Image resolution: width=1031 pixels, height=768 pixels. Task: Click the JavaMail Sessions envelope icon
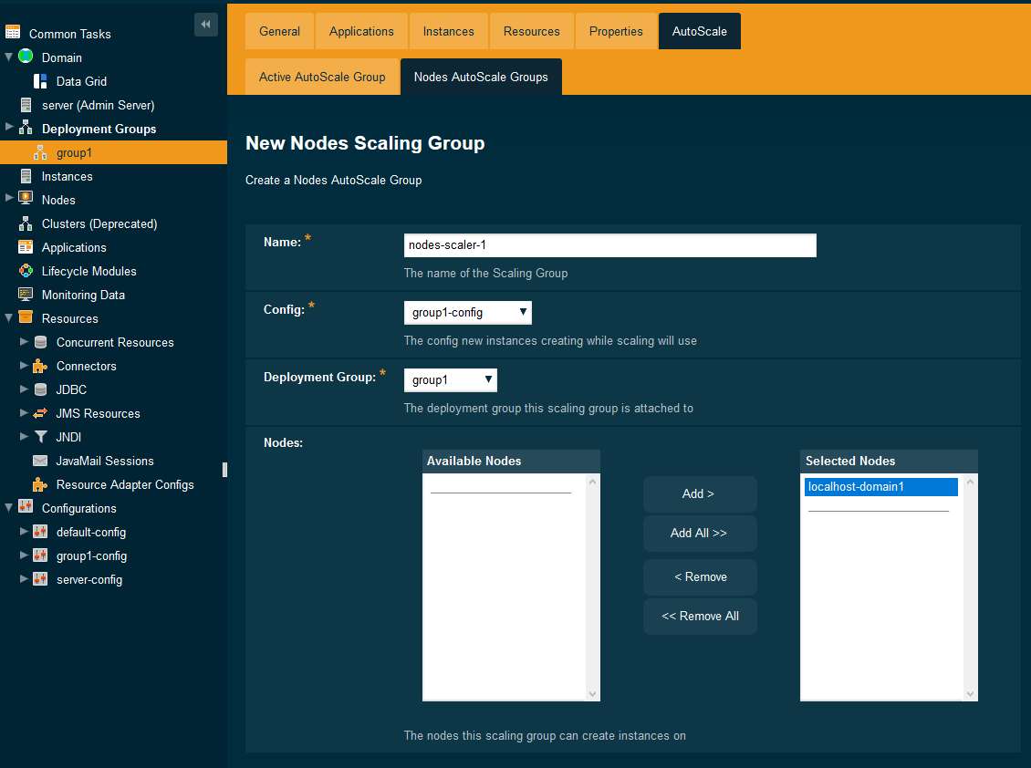point(40,461)
